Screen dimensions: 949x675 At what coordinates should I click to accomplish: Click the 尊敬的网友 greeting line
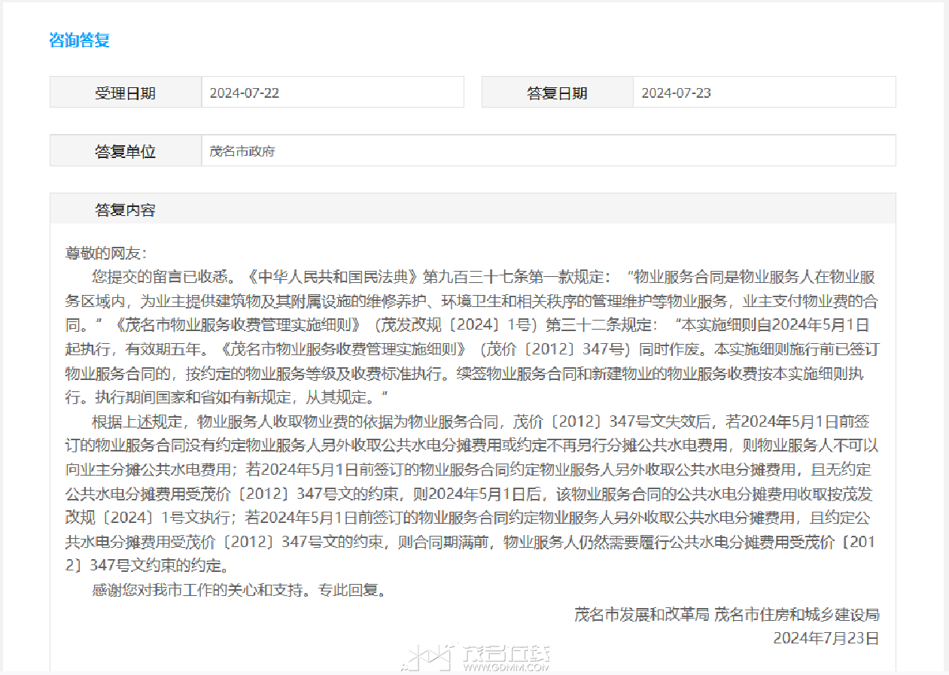tap(106, 253)
